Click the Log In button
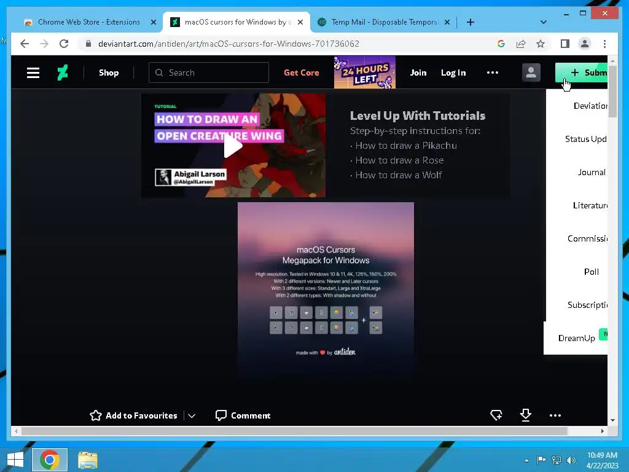 453,73
